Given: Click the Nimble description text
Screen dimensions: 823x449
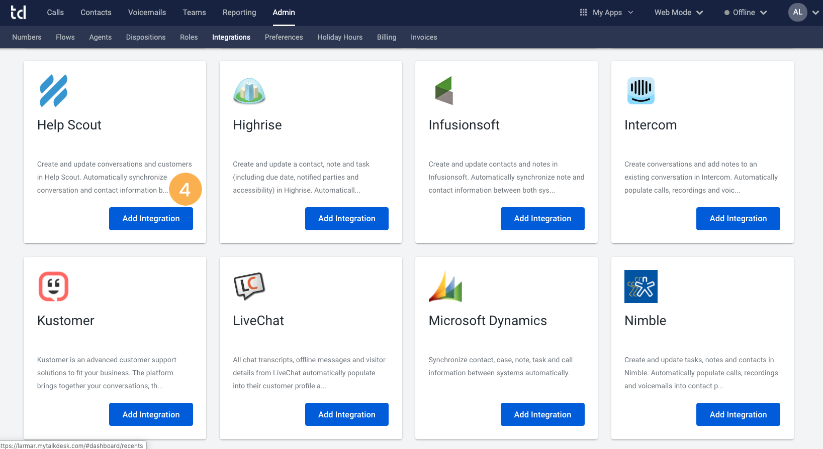Looking at the screenshot, I should pyautogui.click(x=701, y=373).
